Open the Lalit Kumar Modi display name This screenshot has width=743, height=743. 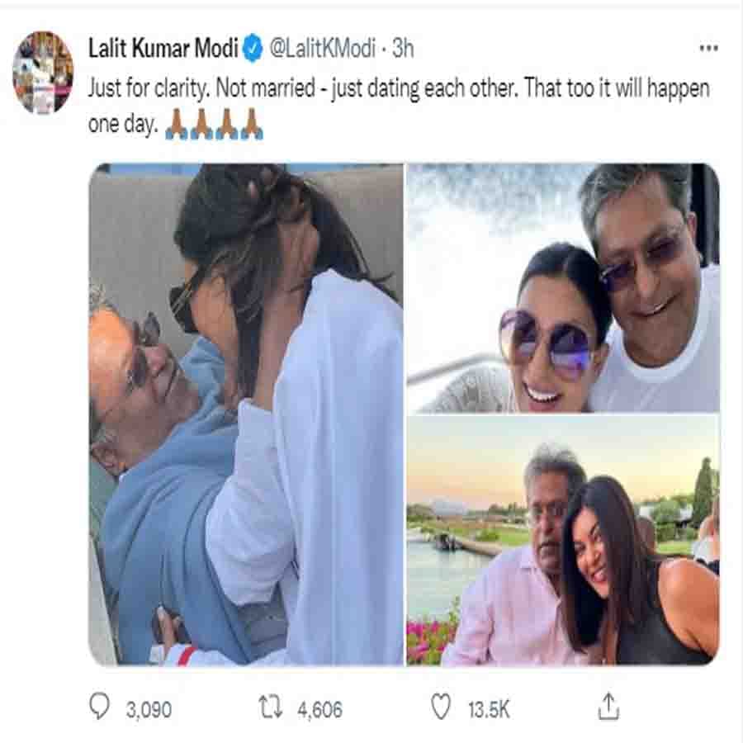click(x=163, y=49)
